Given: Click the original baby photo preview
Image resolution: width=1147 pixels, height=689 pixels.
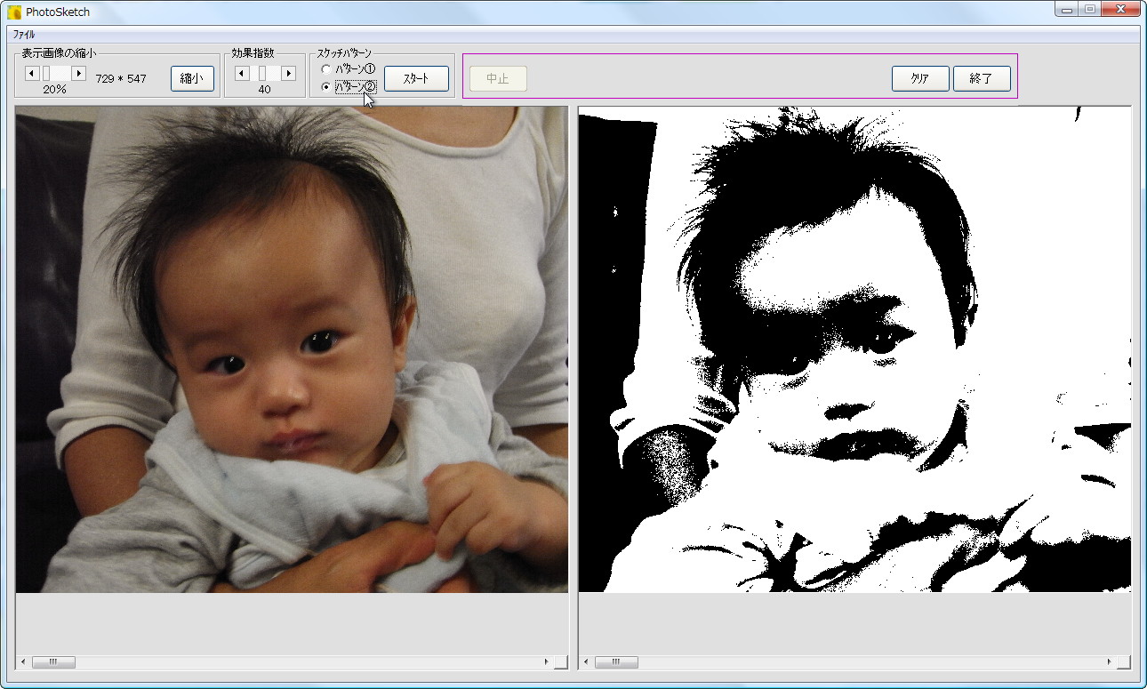Looking at the screenshot, I should pyautogui.click(x=291, y=347).
